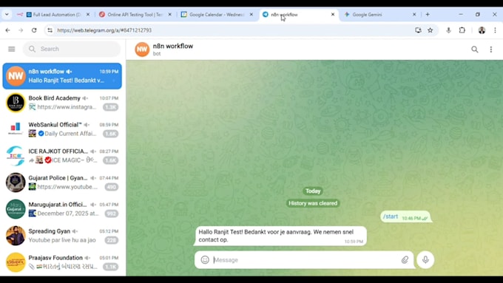
Task: Open the Book Bird Academy chat
Action: pos(62,103)
